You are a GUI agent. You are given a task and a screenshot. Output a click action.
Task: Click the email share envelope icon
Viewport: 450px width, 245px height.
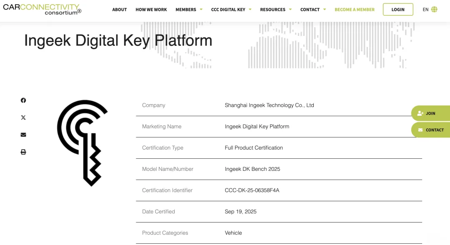pyautogui.click(x=23, y=135)
